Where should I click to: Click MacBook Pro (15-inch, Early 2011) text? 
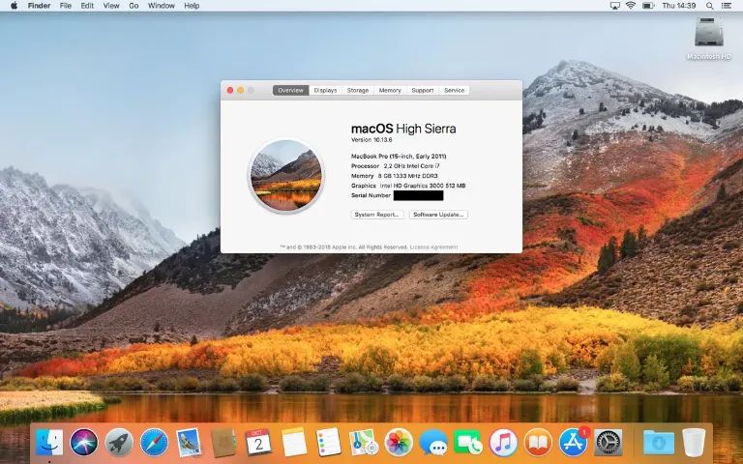click(x=399, y=157)
